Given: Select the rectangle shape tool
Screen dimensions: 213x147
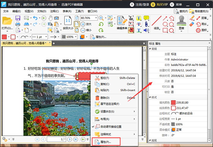Looking at the screenshot, I should coord(165,30).
